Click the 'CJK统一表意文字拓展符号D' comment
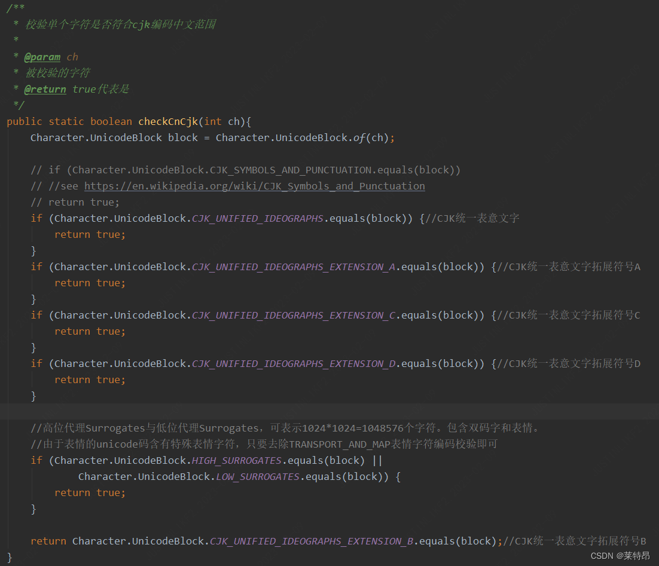This screenshot has width=659, height=566. pyautogui.click(x=569, y=363)
